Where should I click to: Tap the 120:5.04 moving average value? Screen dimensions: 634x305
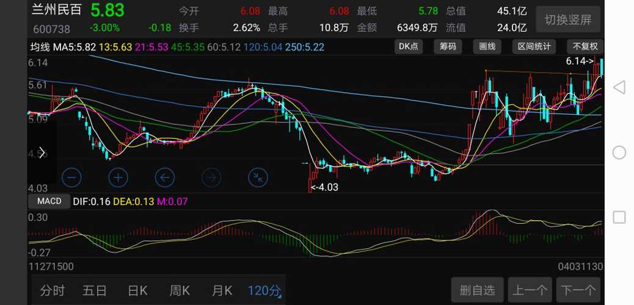(263, 47)
